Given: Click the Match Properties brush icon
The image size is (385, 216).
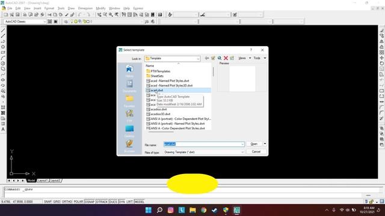Looking at the screenshot, I should [67, 14].
